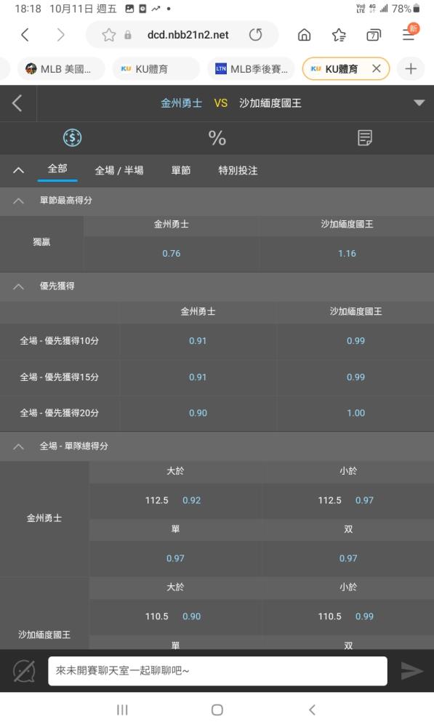Pick 金州勇士 優先獲得20分 odds 0.90
The width and height of the screenshot is (434, 727).
198,413
